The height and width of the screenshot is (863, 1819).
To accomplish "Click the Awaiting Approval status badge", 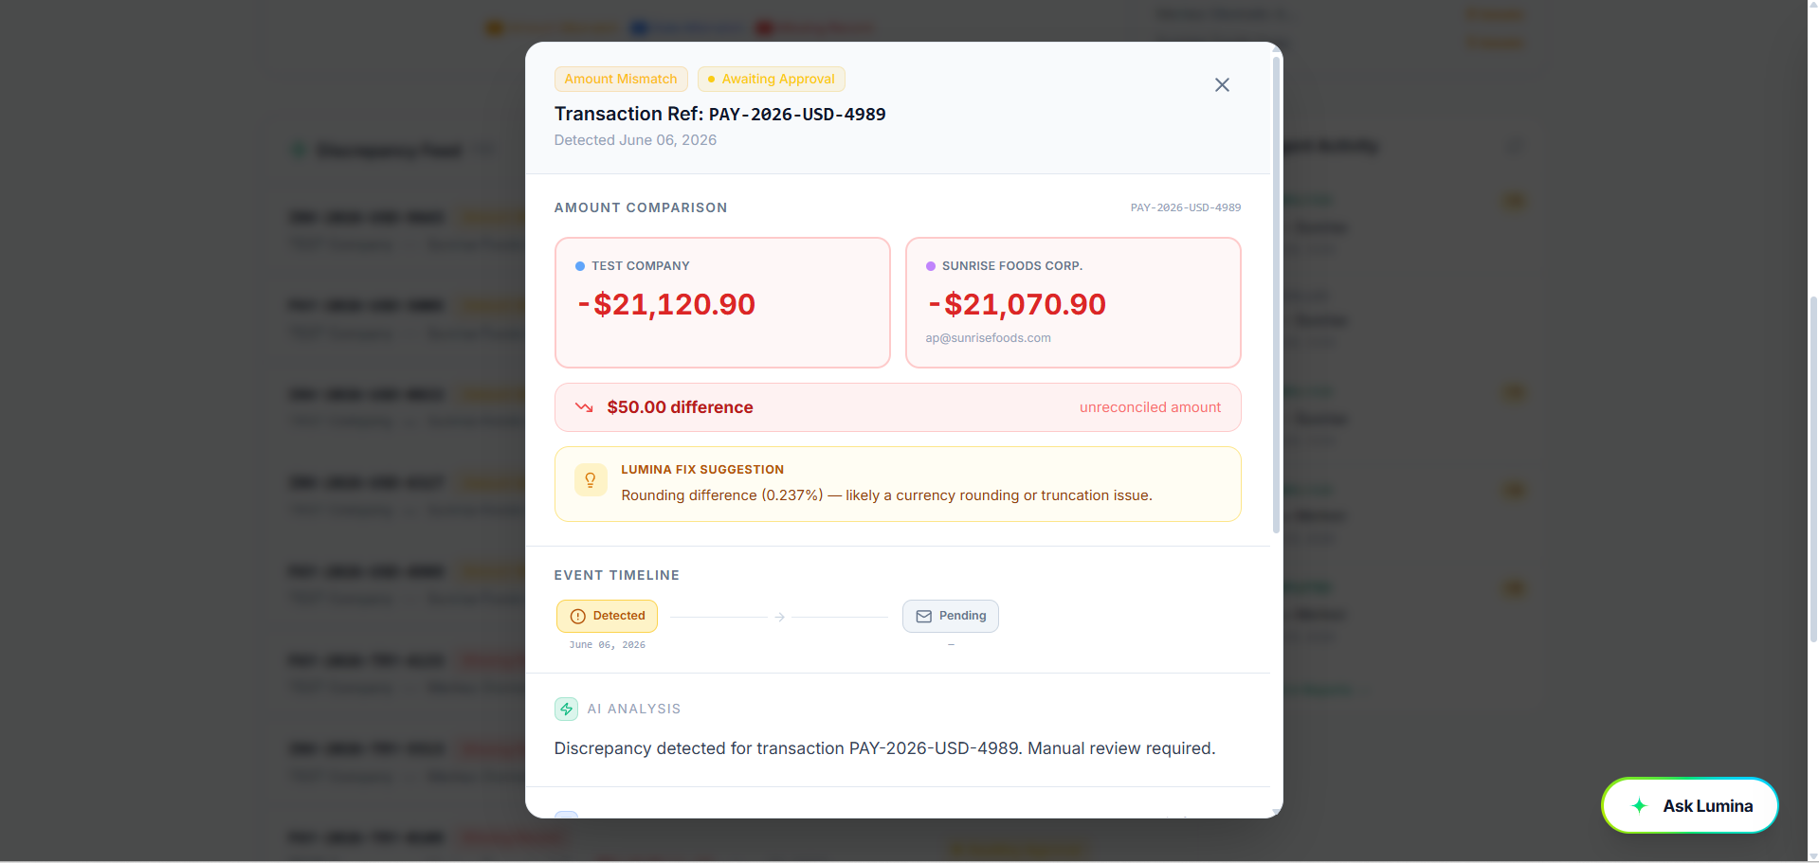I will pos(772,80).
